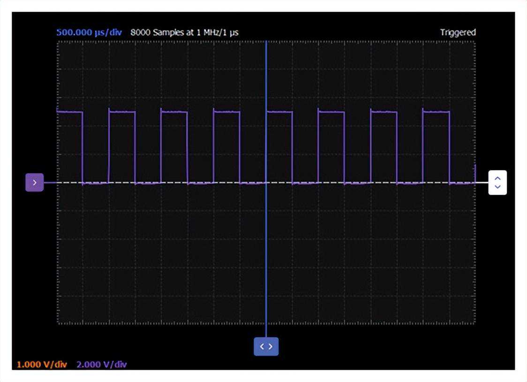Screen dimensions: 527x382
Task: Click the Triggered status indicator
Action: click(x=458, y=32)
